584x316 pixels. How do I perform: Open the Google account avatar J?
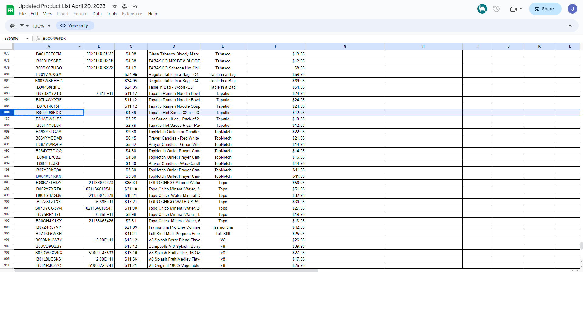tap(572, 9)
